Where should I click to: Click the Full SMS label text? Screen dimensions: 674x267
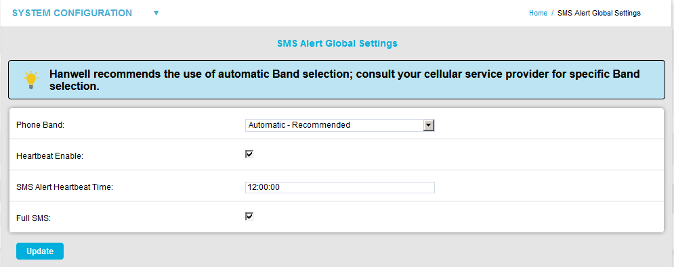point(33,218)
